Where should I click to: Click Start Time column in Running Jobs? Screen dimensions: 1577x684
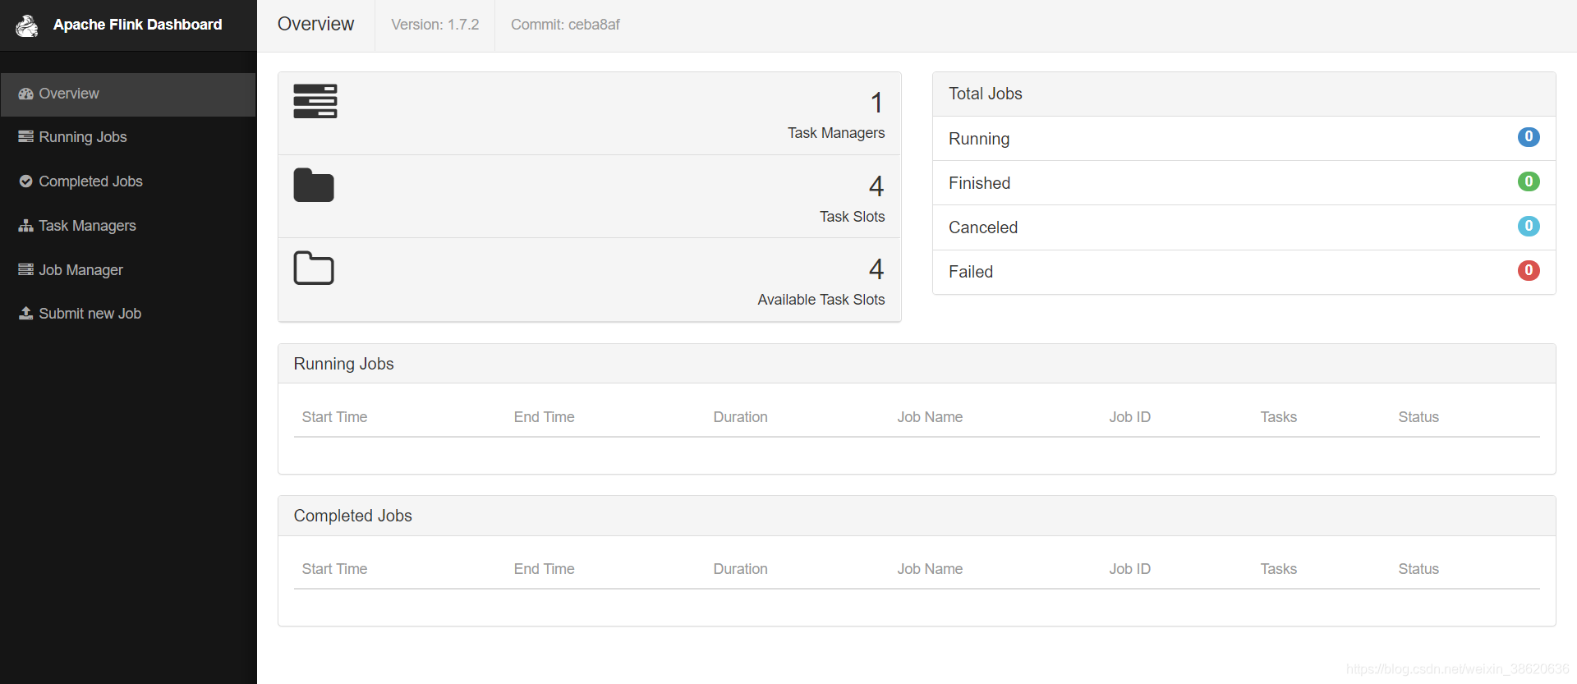click(x=334, y=417)
